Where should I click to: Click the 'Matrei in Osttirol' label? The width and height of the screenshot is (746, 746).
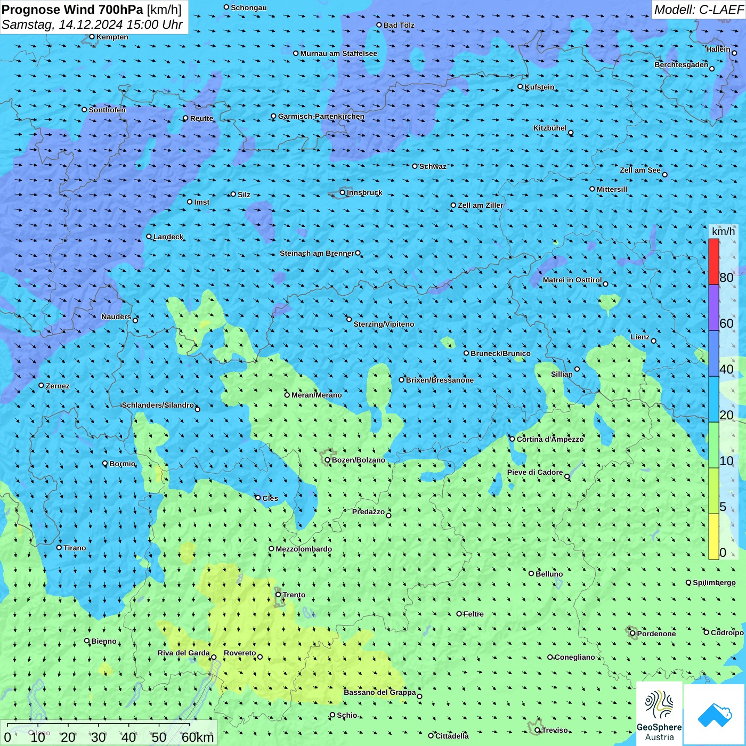pyautogui.click(x=572, y=280)
